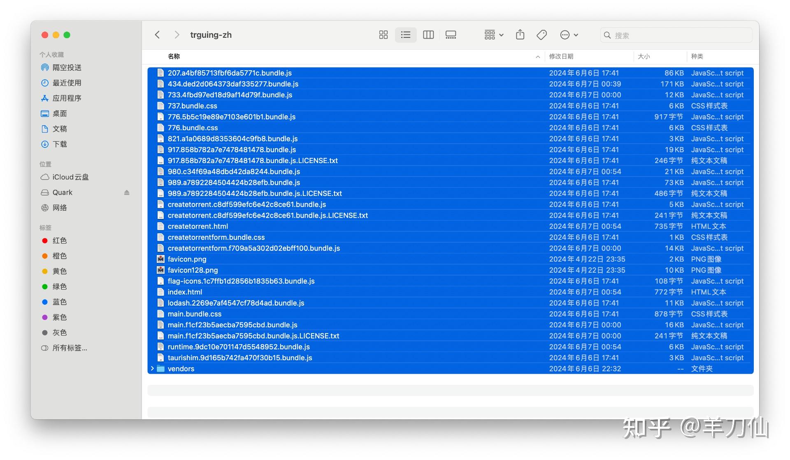Open 所有标签 at sidebar bottom

69,348
